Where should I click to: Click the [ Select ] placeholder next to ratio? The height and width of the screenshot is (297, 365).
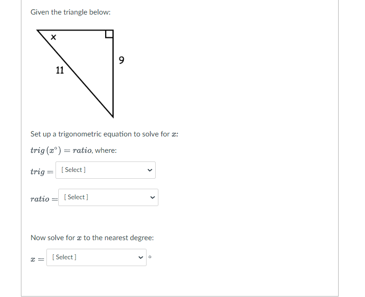coord(76,197)
